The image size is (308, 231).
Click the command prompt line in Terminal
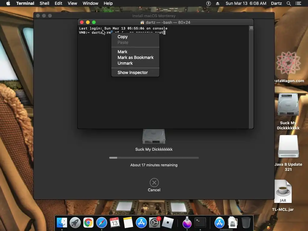(x=122, y=32)
